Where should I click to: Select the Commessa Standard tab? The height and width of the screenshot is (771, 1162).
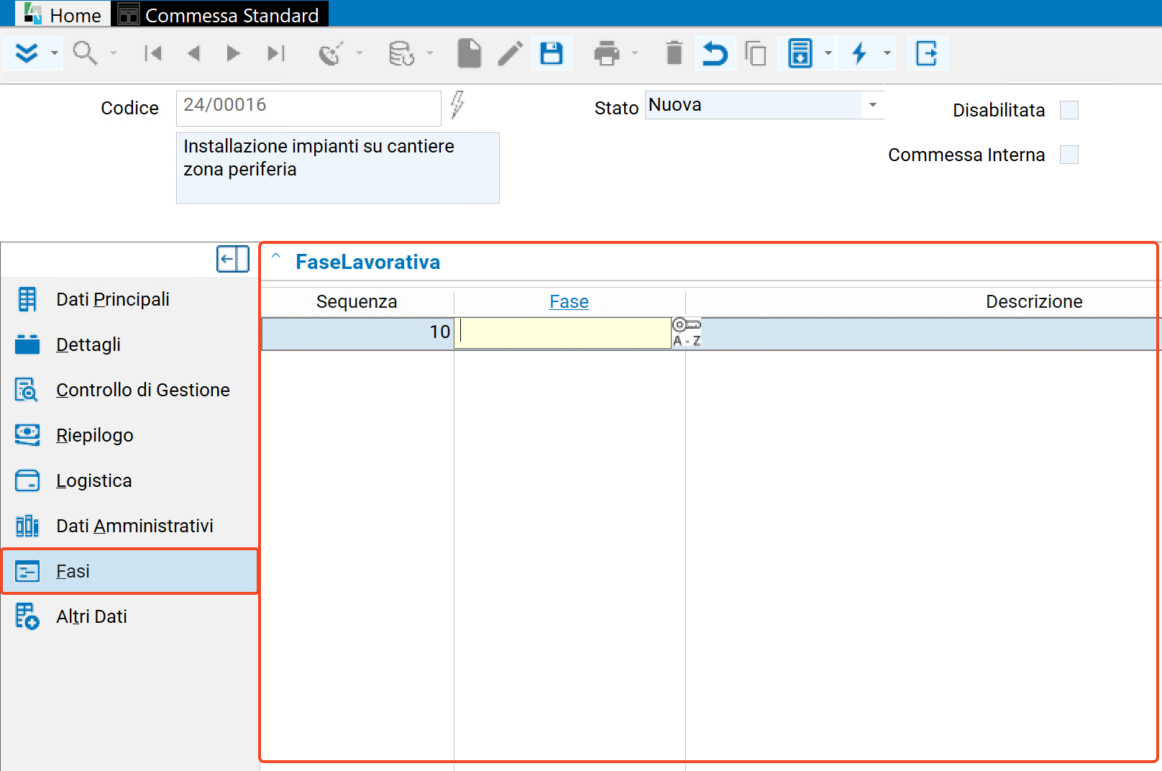(x=221, y=14)
